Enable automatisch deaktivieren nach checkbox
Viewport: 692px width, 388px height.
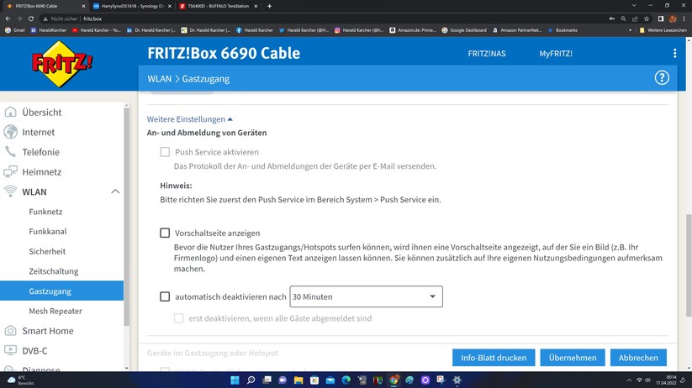[165, 296]
